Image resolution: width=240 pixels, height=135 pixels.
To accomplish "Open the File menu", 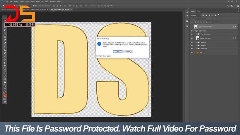I will point(7,1).
